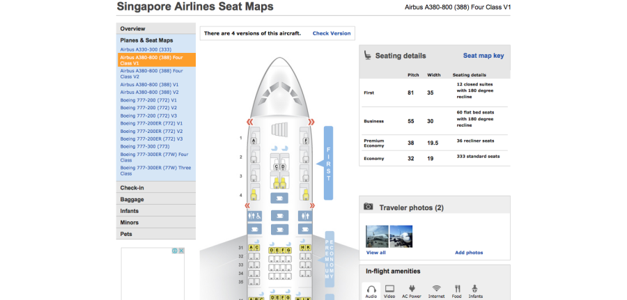The height and width of the screenshot is (300, 627).
Task: Click the AC Power plug icon
Action: (x=411, y=288)
